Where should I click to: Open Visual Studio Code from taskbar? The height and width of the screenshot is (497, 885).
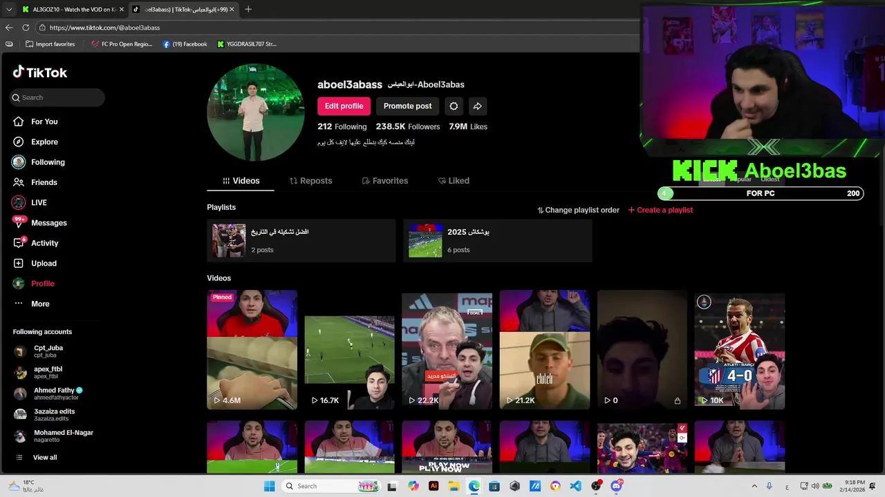[575, 486]
